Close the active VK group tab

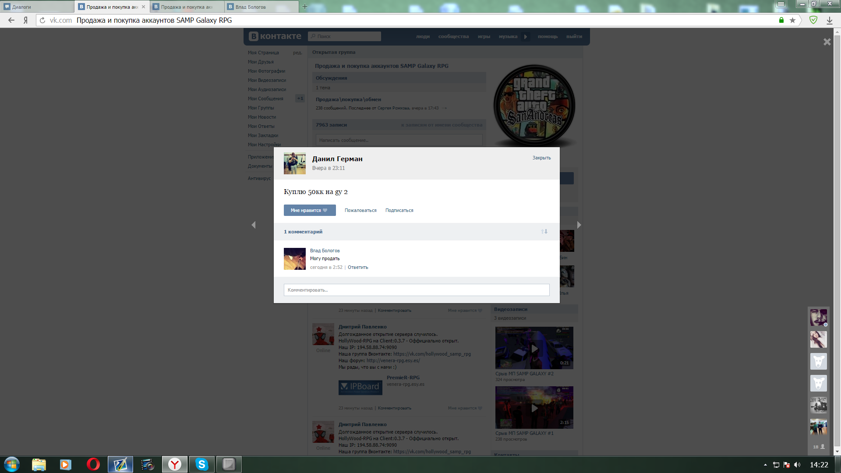click(143, 7)
